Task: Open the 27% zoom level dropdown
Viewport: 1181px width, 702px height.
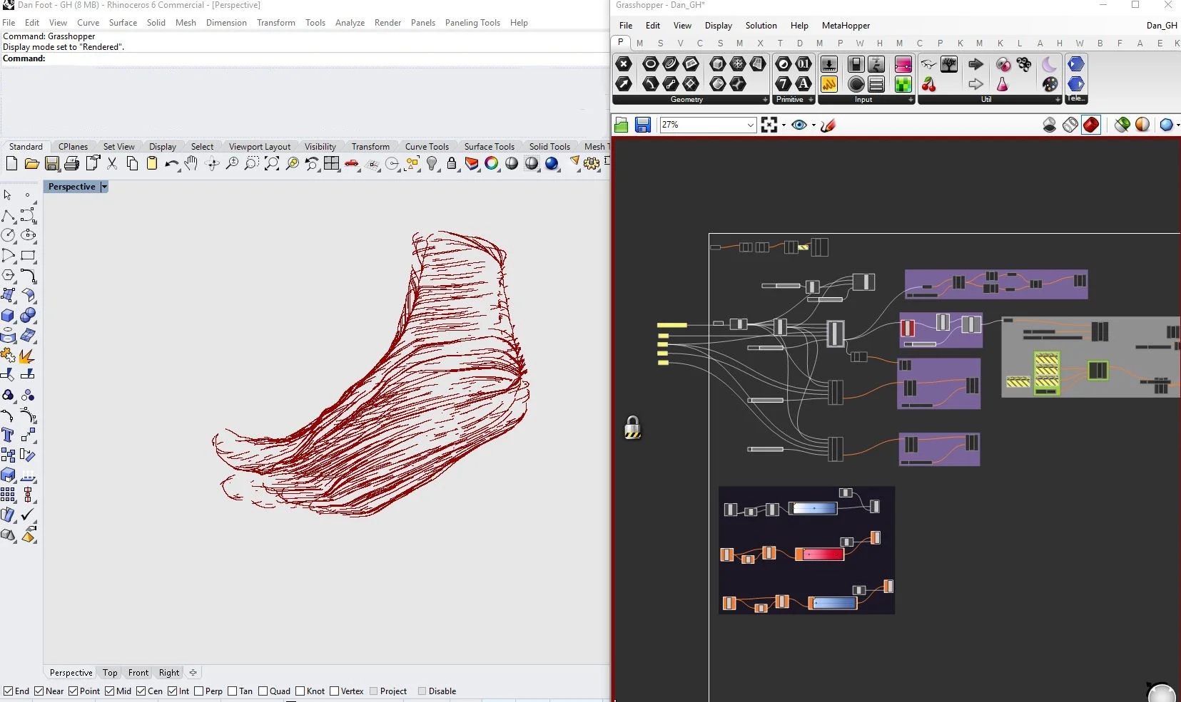Action: tap(750, 125)
